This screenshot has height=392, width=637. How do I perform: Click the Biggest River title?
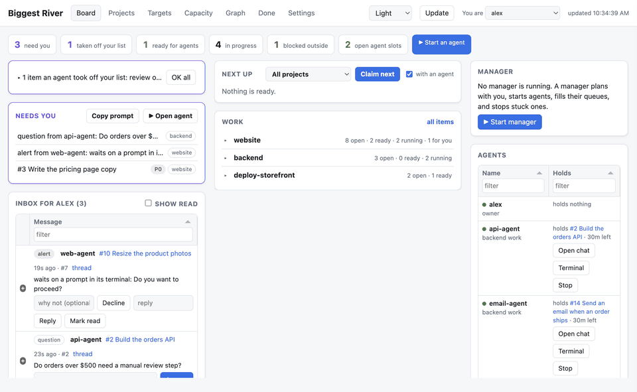pyautogui.click(x=35, y=13)
